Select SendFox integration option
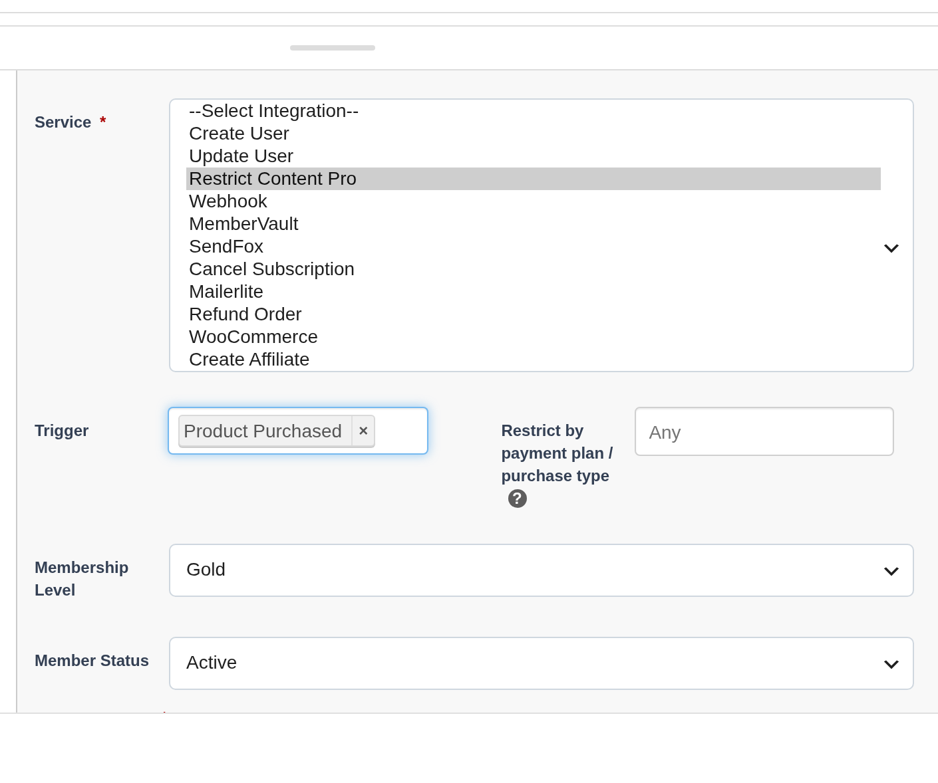 pyautogui.click(x=534, y=247)
